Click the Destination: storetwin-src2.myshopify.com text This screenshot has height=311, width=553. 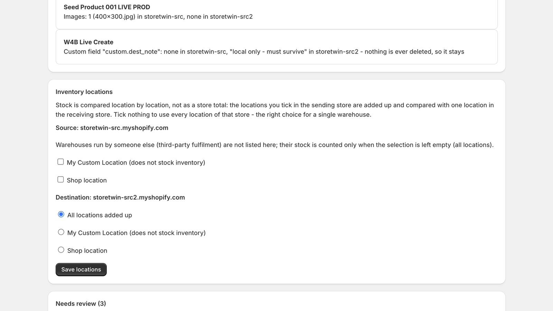pyautogui.click(x=120, y=197)
